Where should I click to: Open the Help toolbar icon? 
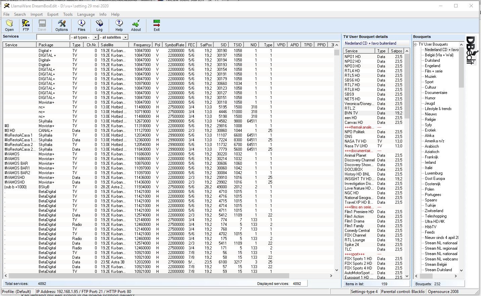point(119,26)
